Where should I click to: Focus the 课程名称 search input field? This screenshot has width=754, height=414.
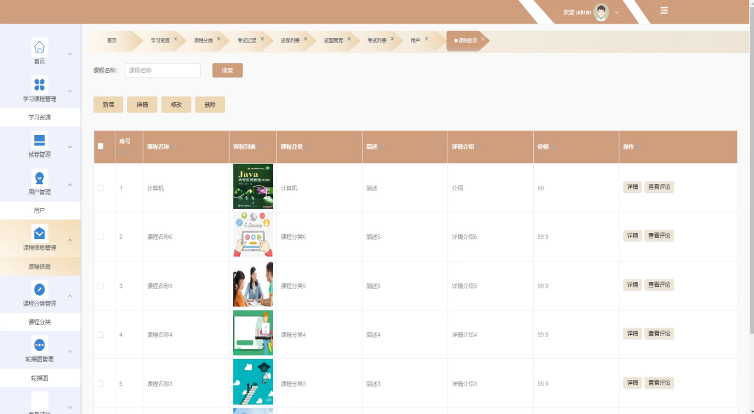coord(163,70)
